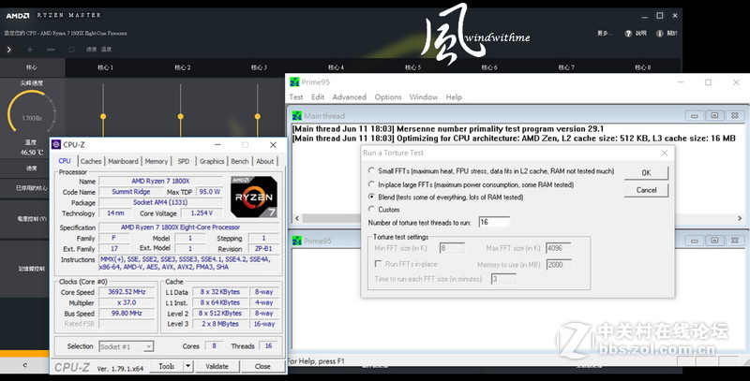Click the AMD logo in Ryzen Master
The height and width of the screenshot is (381, 750).
tap(18, 15)
